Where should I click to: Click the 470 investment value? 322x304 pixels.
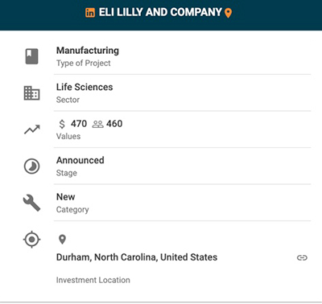(x=79, y=124)
